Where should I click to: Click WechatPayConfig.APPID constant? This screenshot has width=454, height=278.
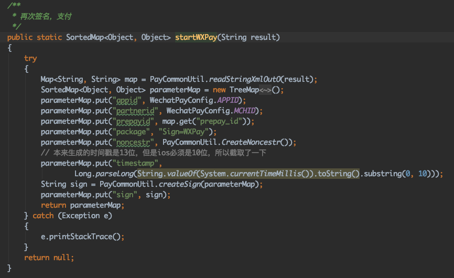pyautogui.click(x=194, y=100)
